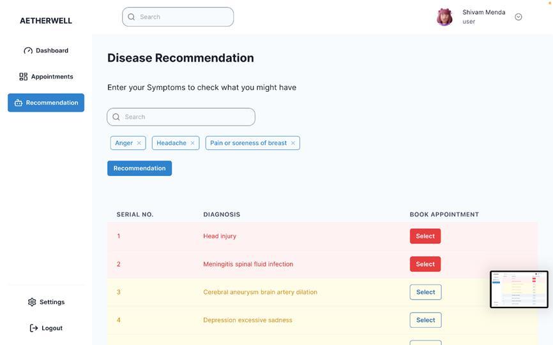Click the Recommendation sidebar icon

click(19, 103)
